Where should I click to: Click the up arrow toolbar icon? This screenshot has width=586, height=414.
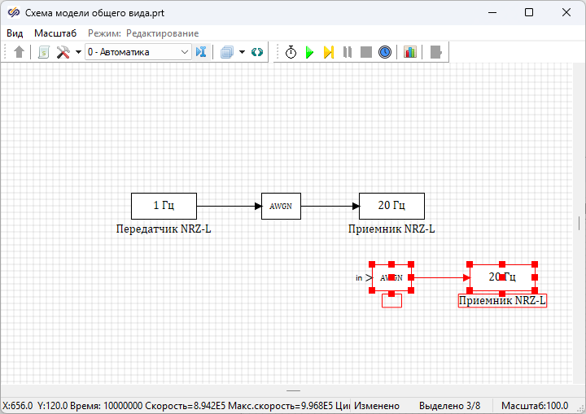pyautogui.click(x=20, y=52)
